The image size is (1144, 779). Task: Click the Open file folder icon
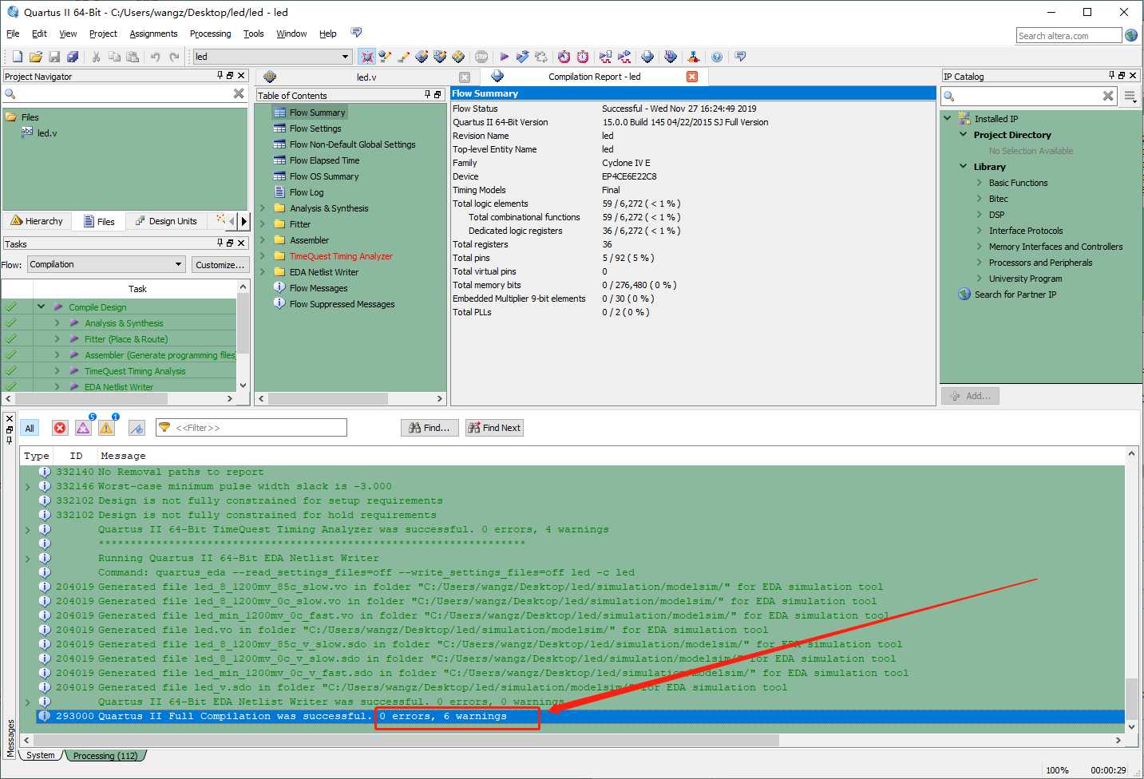36,57
